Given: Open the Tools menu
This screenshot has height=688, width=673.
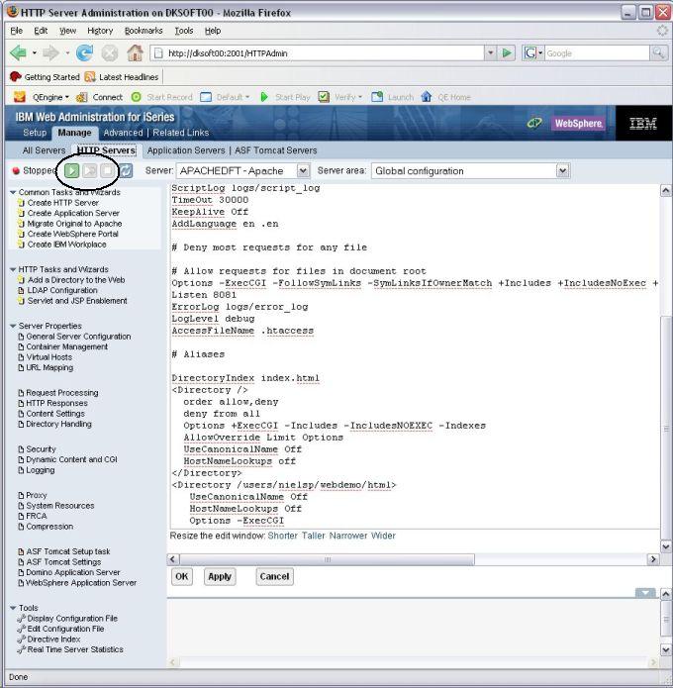Looking at the screenshot, I should pos(183,31).
